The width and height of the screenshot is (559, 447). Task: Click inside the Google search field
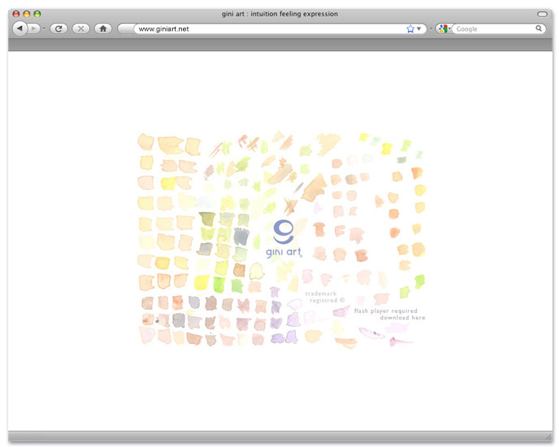(492, 28)
